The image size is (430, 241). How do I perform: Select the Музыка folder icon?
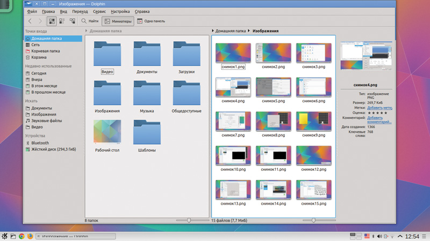[x=147, y=93]
